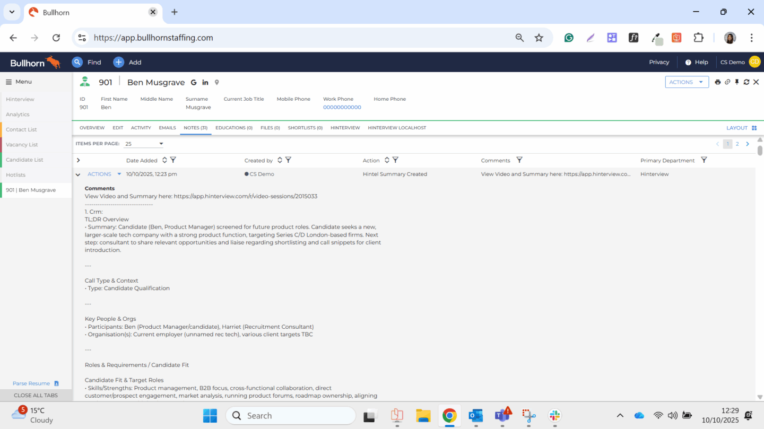Open Ben Musgrave's LinkedIn via the in icon

point(205,82)
